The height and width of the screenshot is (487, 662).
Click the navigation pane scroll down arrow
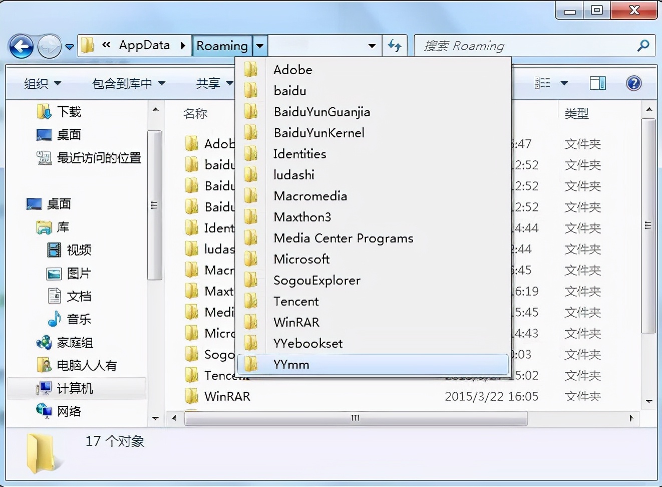(155, 418)
